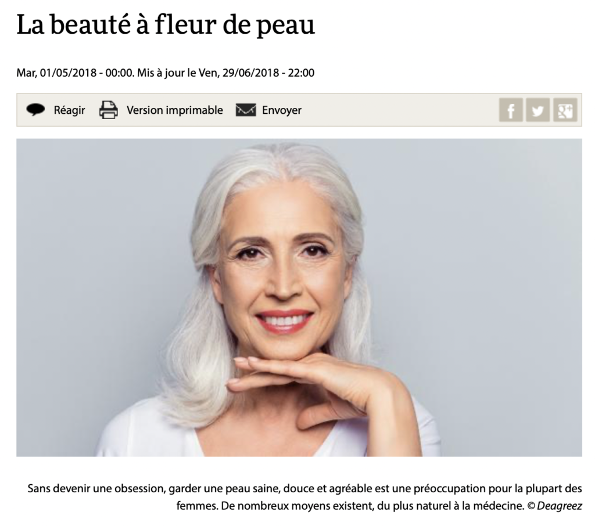Image resolution: width=595 pixels, height=526 pixels.
Task: Open the Version imprimable link
Action: tap(174, 110)
